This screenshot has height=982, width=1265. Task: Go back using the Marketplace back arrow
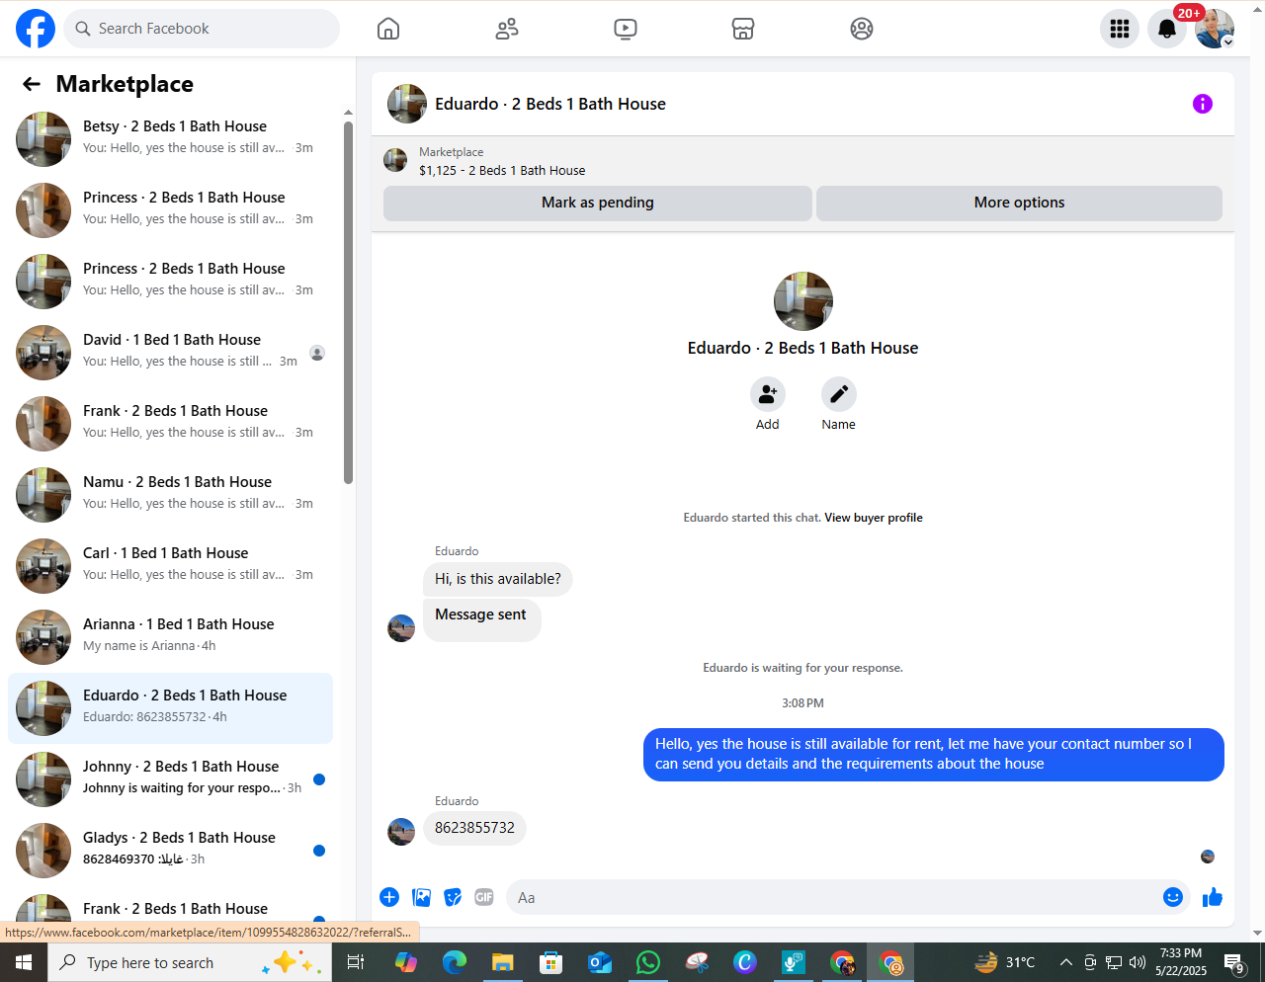pos(32,84)
